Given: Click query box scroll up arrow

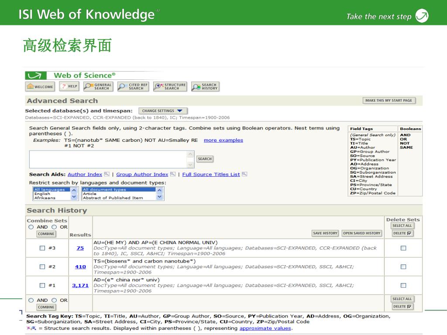Looking at the screenshot, I should (190, 154).
